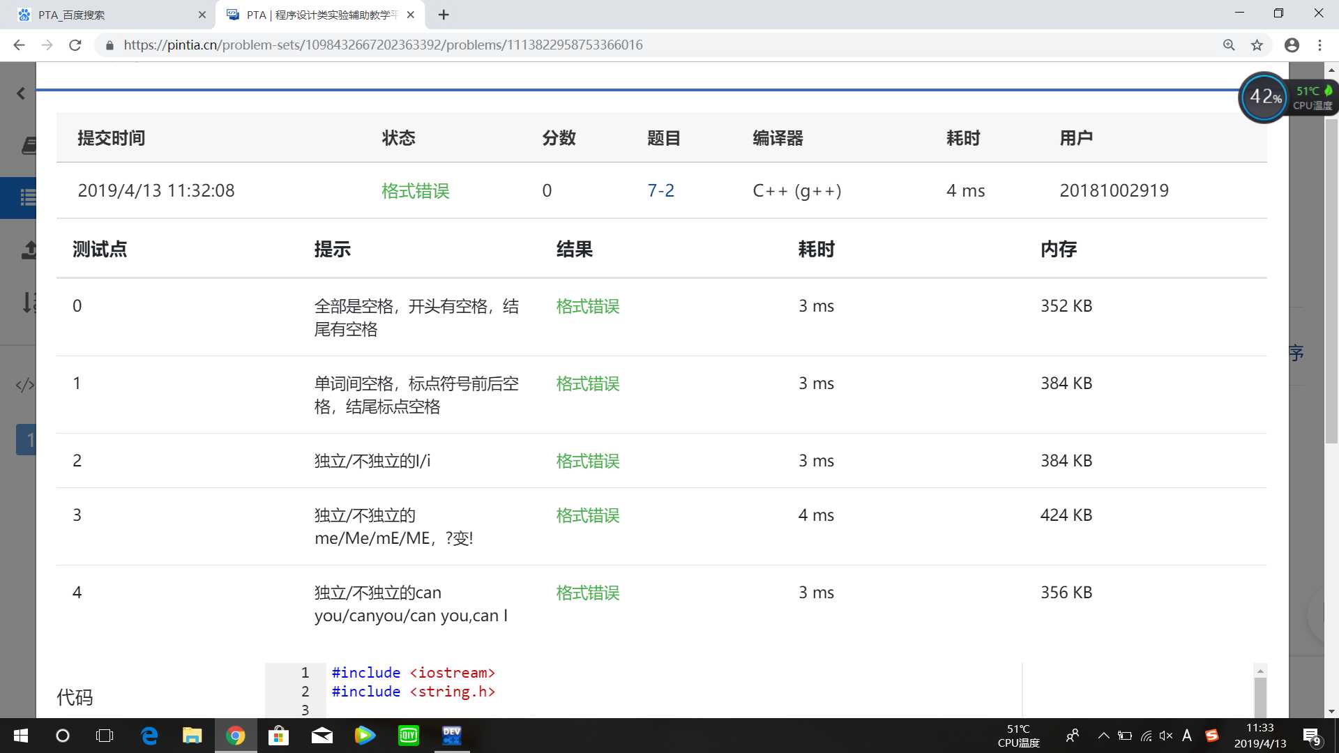Viewport: 1339px width, 753px height.
Task: Select the 2019/4/13 11:32:08 timestamp
Action: [x=156, y=190]
